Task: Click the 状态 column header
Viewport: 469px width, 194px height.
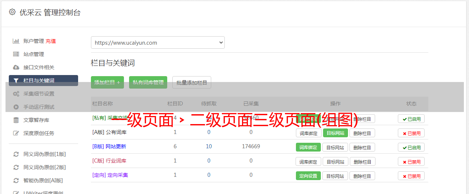Action: point(411,104)
